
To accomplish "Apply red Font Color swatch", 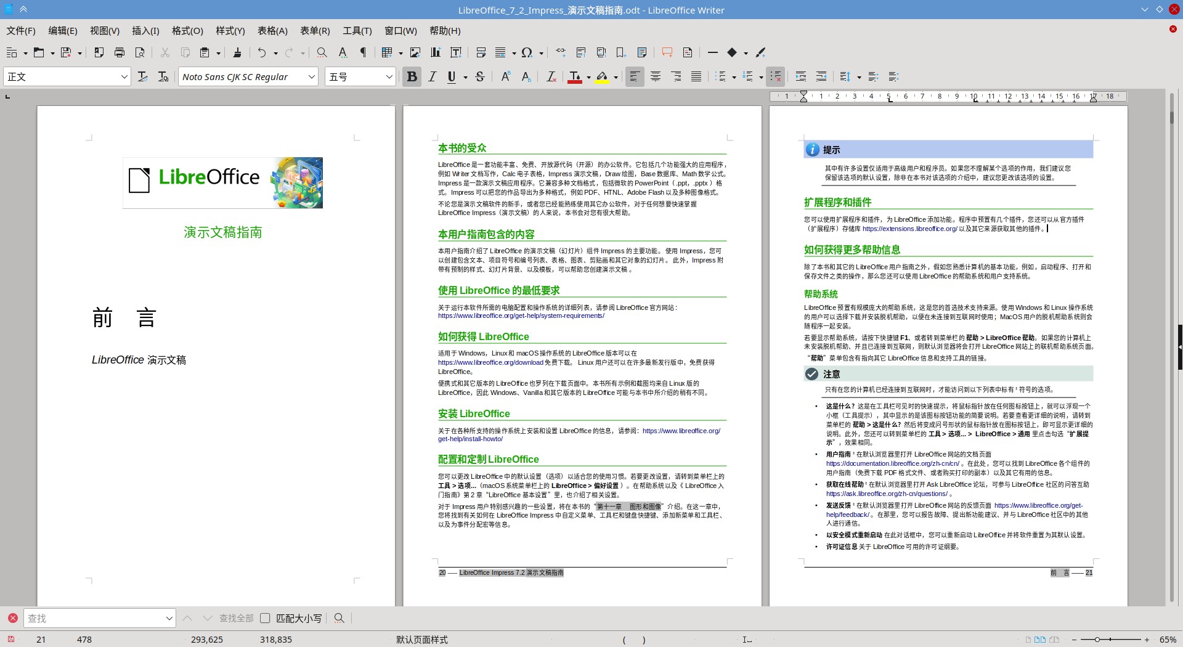I will (574, 76).
